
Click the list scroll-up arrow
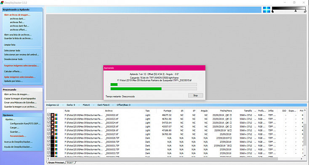pyautogui.click(x=305, y=110)
